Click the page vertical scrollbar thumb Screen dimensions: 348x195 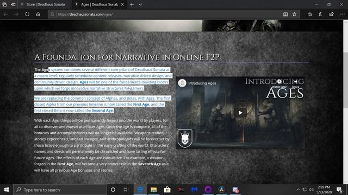[x=346, y=80]
